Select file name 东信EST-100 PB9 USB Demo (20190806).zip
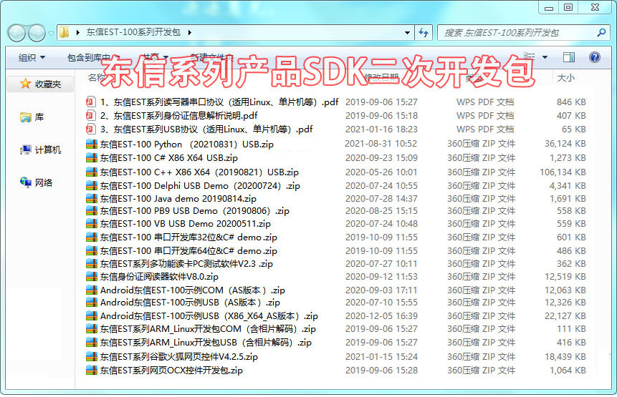Screen dimensions: 617x397 tap(195, 211)
